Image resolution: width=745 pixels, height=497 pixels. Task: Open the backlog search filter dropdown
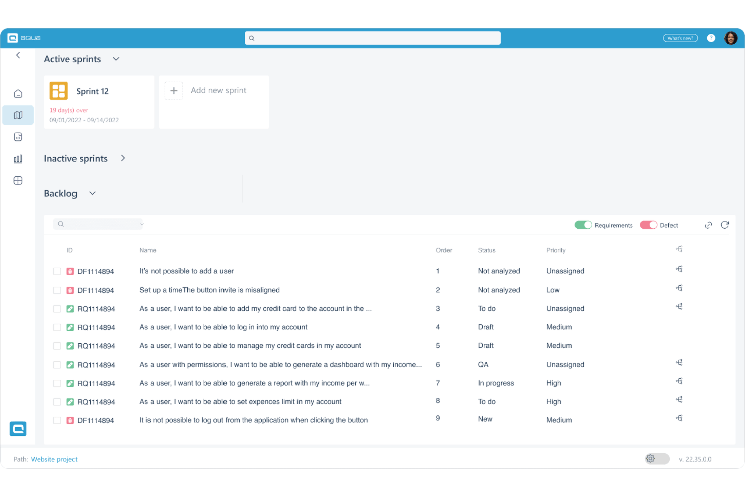coord(142,224)
